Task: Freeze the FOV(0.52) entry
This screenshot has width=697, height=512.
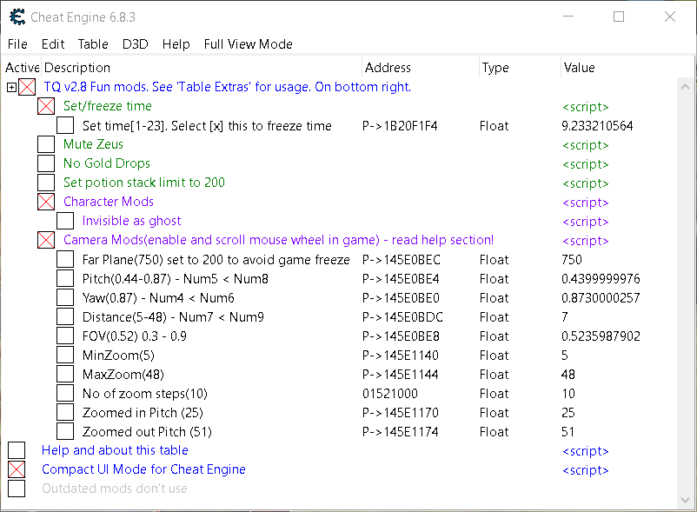Action: (x=65, y=336)
